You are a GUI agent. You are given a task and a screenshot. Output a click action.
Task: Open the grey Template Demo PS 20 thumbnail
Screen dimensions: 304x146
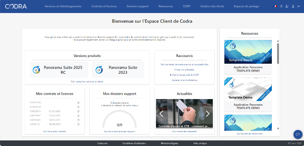(248, 89)
